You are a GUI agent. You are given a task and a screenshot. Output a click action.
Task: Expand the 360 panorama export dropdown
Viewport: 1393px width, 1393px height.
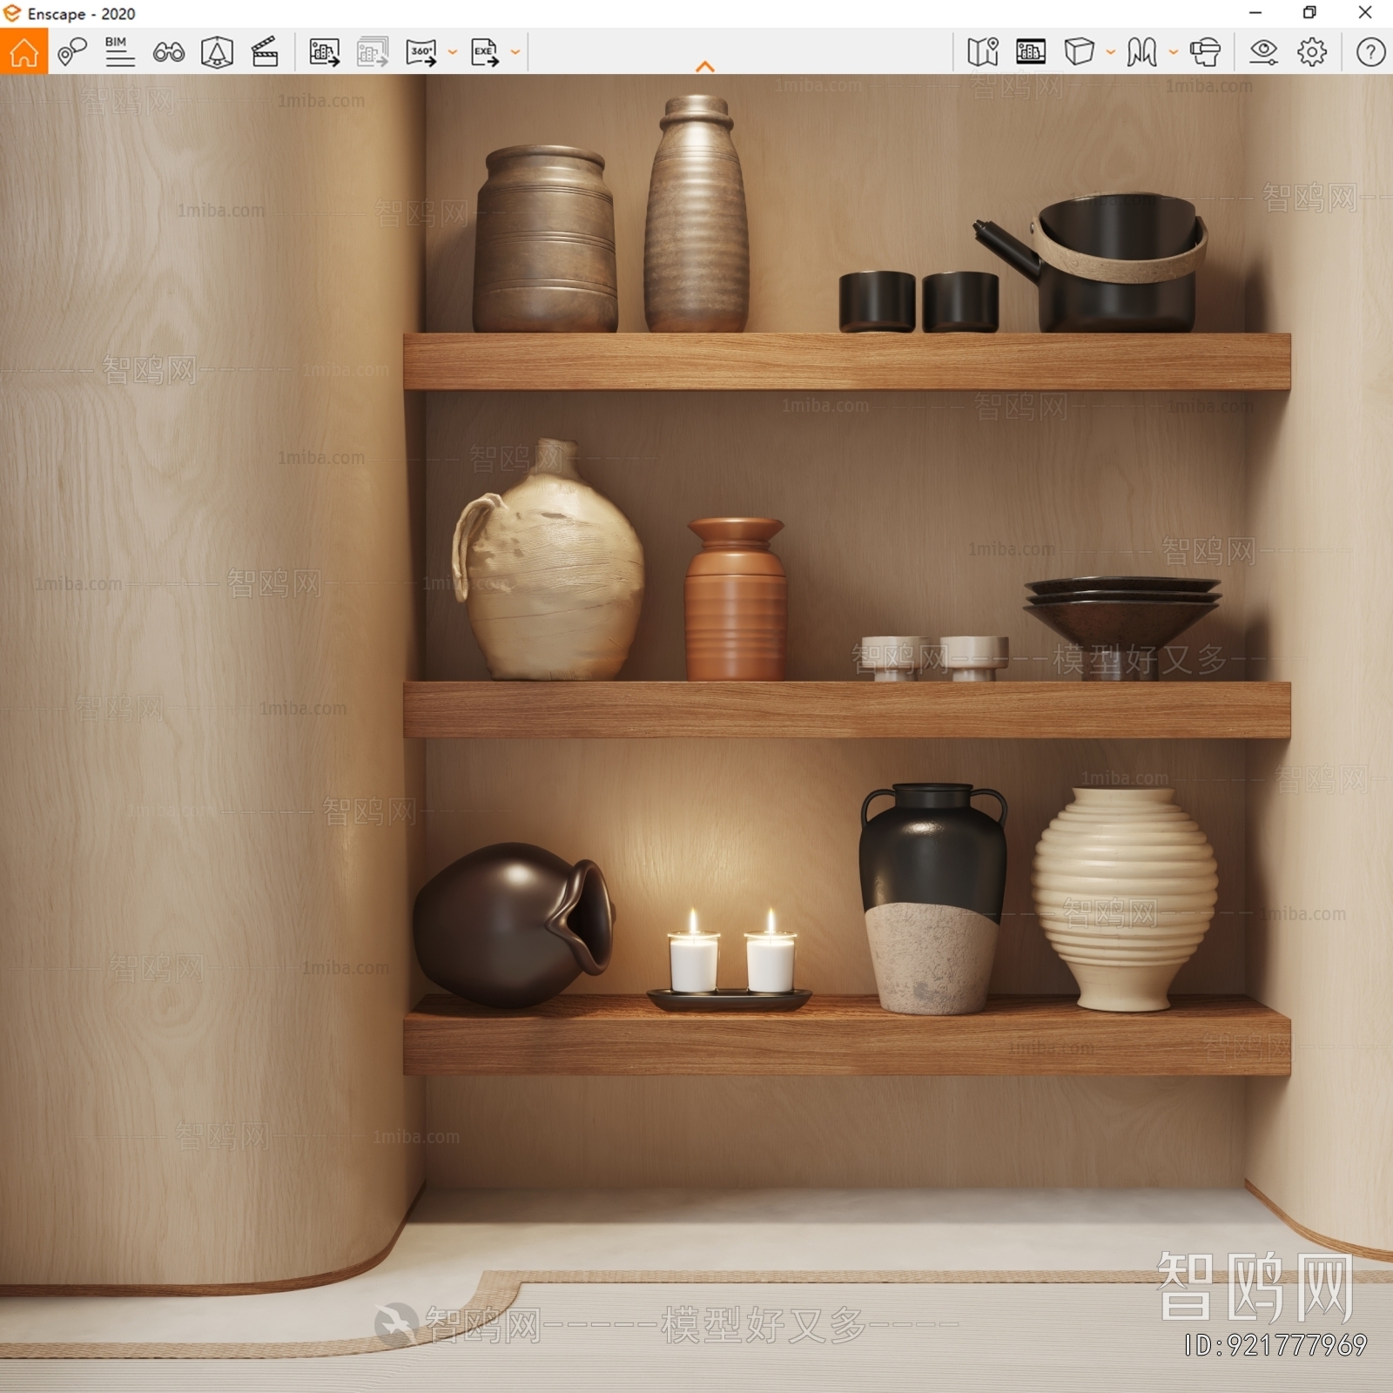click(453, 52)
